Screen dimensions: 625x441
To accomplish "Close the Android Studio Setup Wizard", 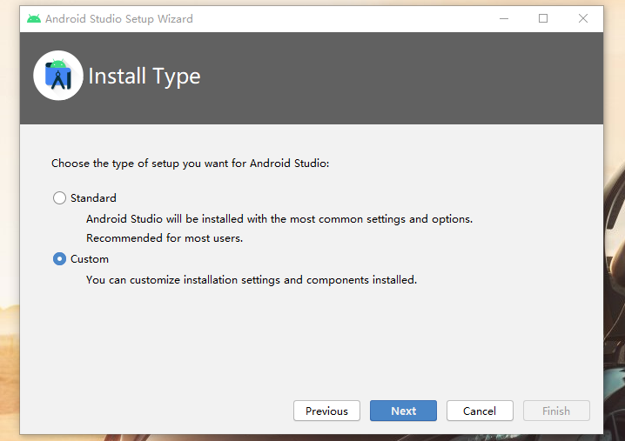I will (x=582, y=19).
